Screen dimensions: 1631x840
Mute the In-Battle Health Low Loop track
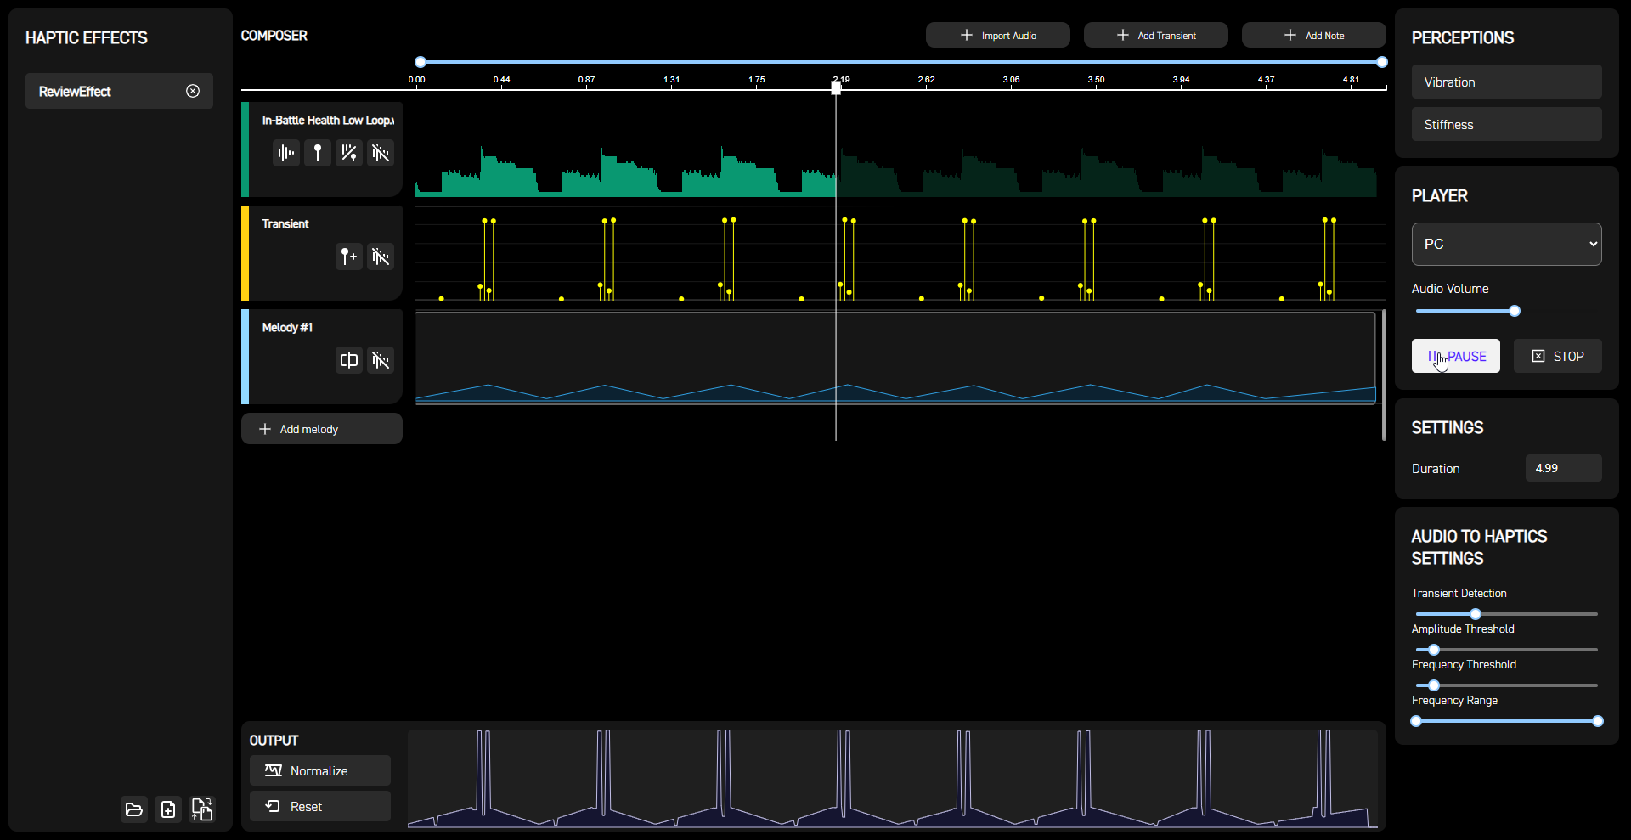(380, 153)
